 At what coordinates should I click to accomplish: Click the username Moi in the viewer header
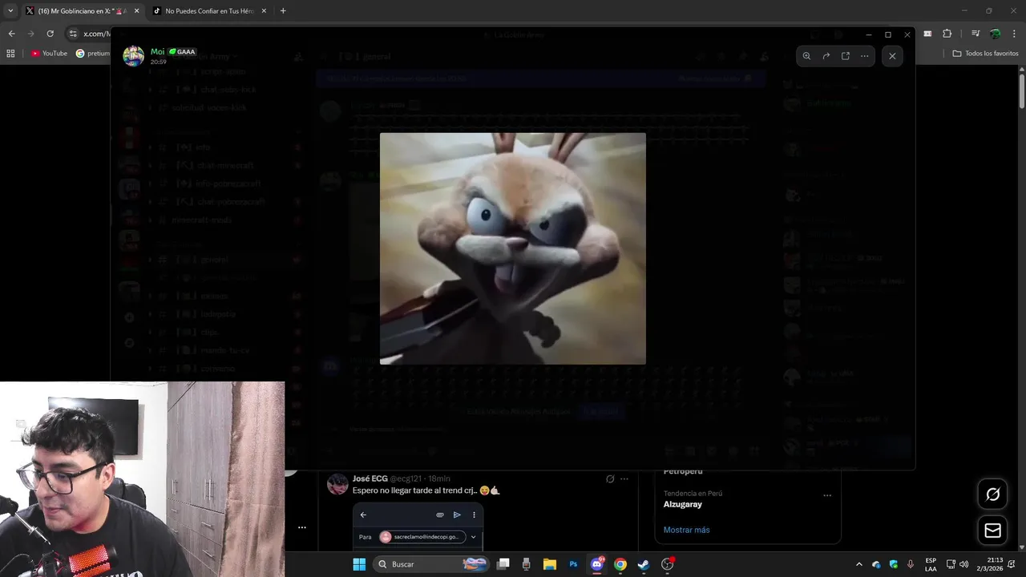157,51
